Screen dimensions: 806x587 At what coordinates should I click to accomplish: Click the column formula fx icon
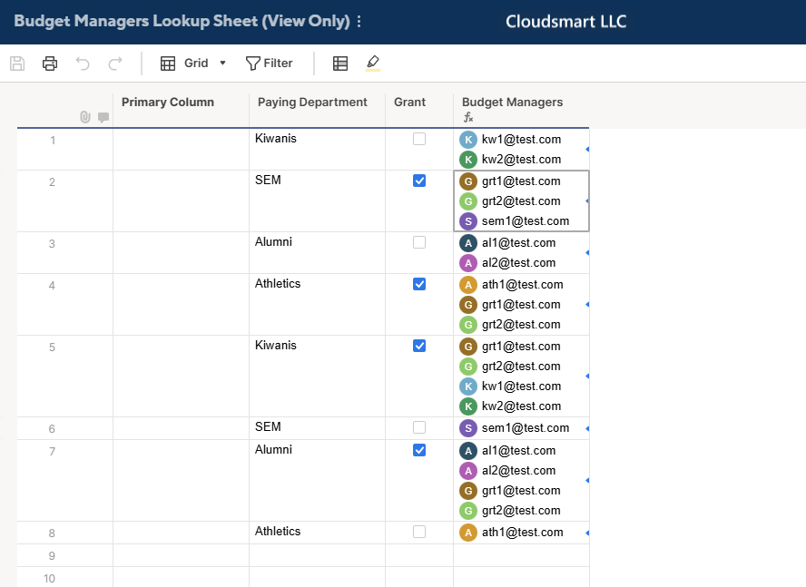tap(468, 117)
